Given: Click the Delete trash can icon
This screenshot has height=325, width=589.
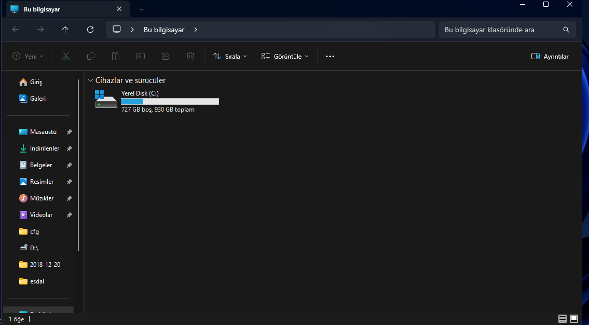Looking at the screenshot, I should (190, 57).
